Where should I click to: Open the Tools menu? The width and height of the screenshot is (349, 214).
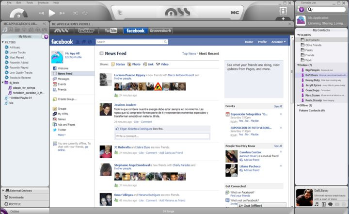[30, 3]
